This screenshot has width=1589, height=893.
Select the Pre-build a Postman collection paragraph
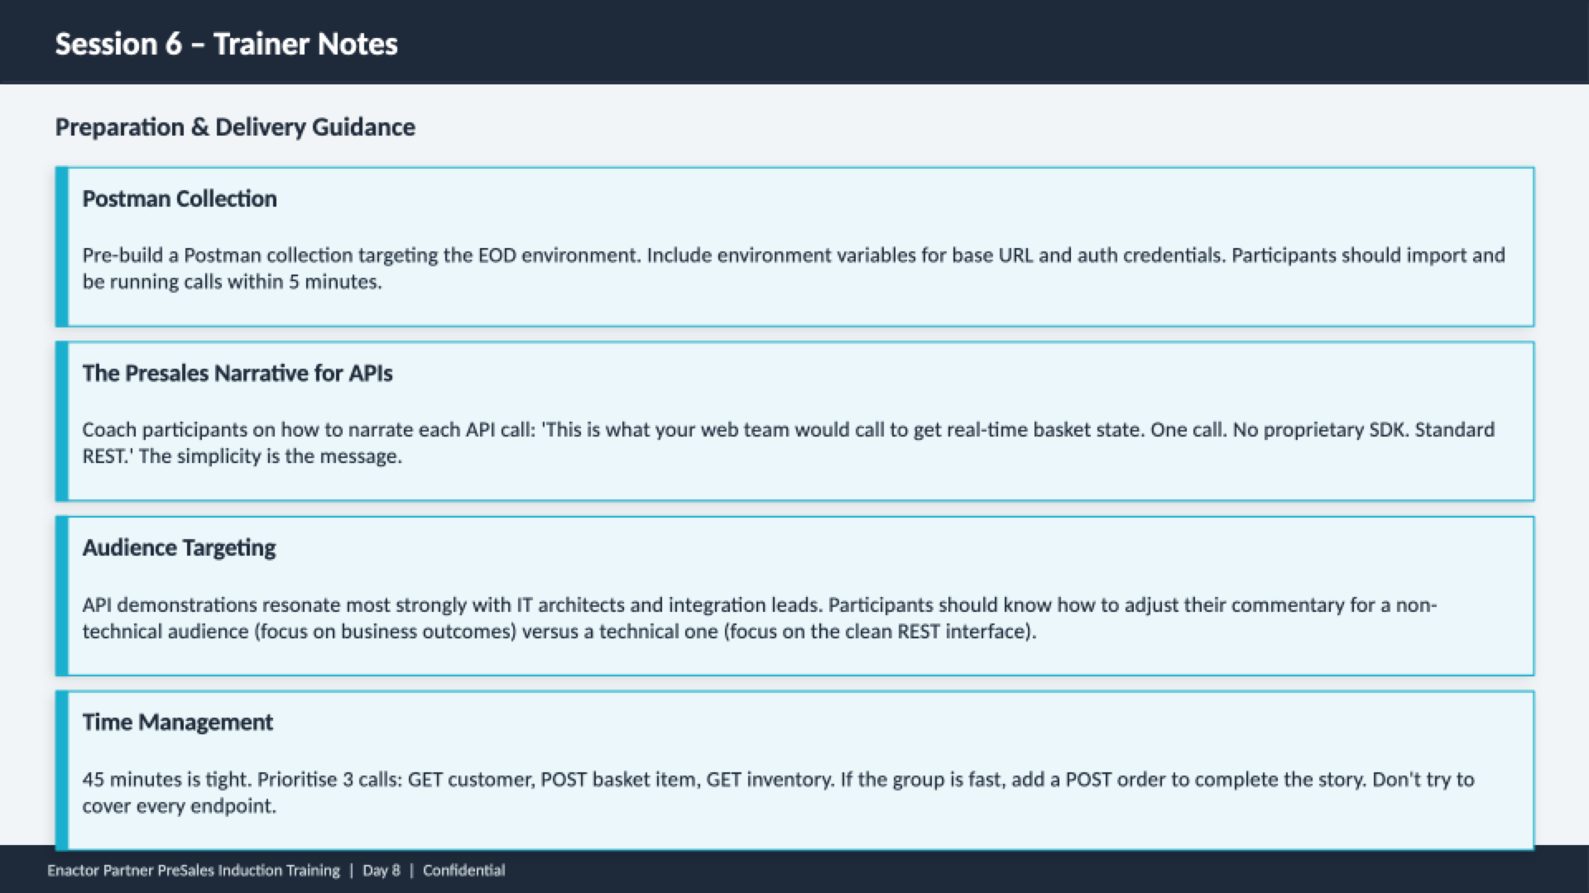(793, 268)
